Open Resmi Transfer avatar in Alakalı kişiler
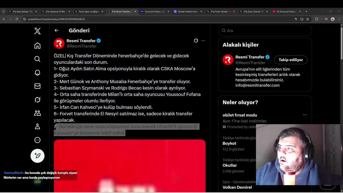Screen dimensions: 343x193 pos(228,60)
